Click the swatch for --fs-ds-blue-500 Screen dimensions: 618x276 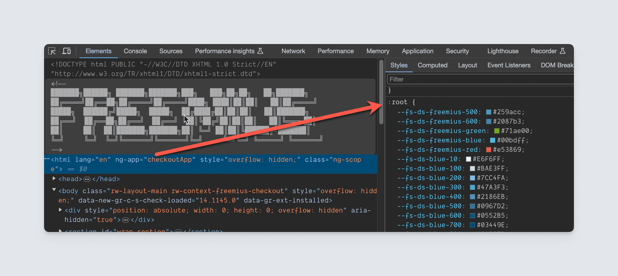click(x=473, y=206)
